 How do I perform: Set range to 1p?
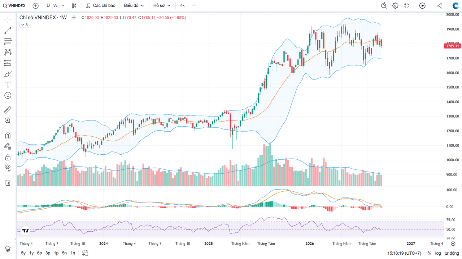tap(56, 253)
